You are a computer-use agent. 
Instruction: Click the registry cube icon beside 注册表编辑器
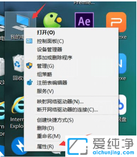tap(29, 82)
